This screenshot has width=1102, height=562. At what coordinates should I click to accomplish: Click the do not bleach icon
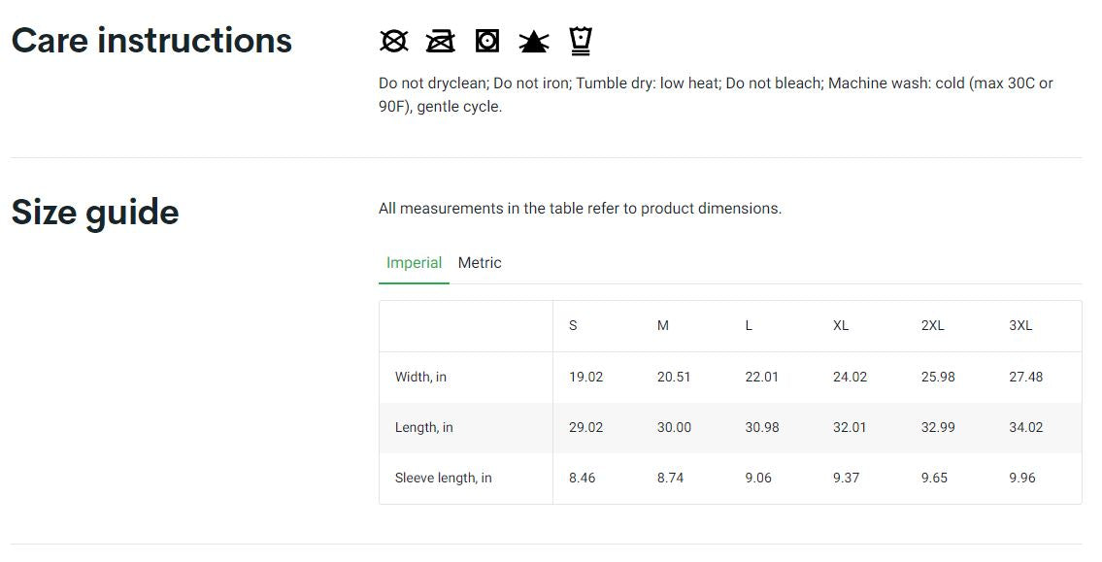(x=534, y=41)
